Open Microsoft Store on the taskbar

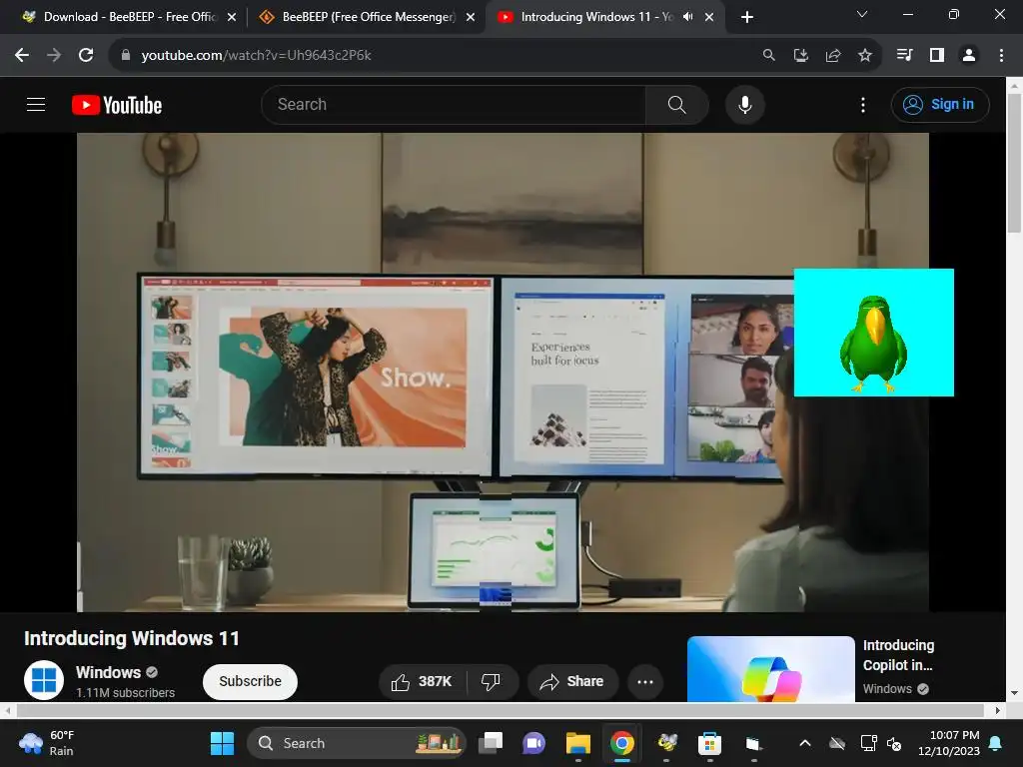pos(710,743)
